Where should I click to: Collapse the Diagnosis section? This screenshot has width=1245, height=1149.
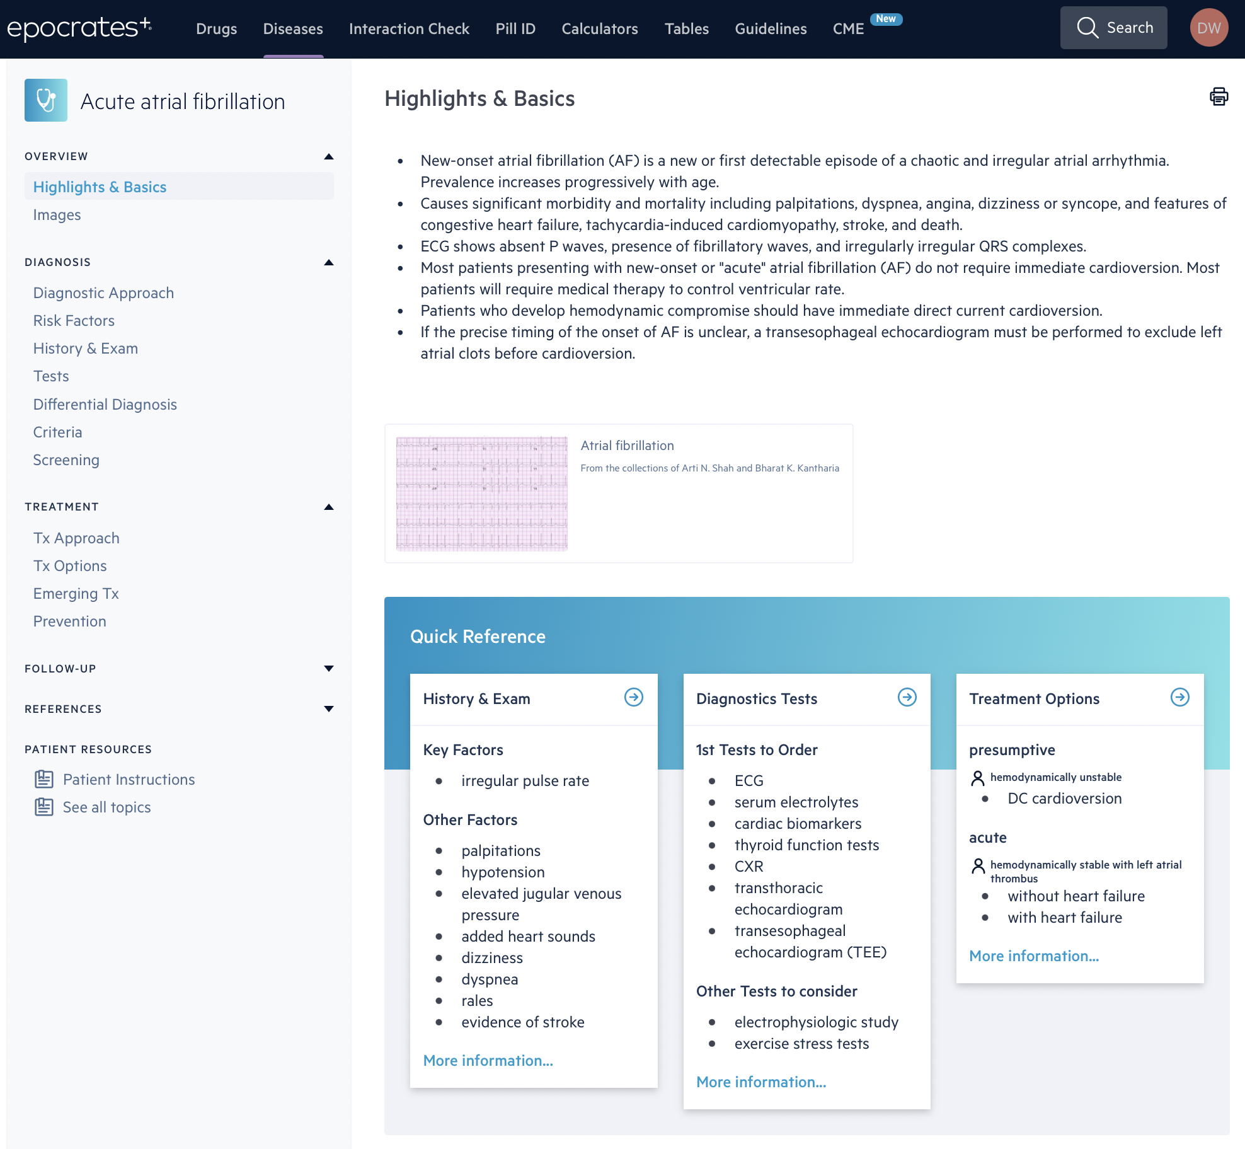(328, 262)
